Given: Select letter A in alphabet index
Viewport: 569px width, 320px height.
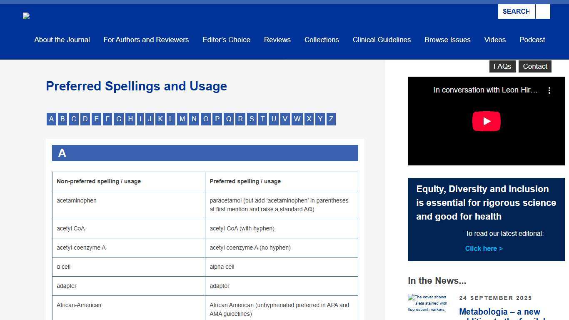Looking at the screenshot, I should pyautogui.click(x=51, y=119).
